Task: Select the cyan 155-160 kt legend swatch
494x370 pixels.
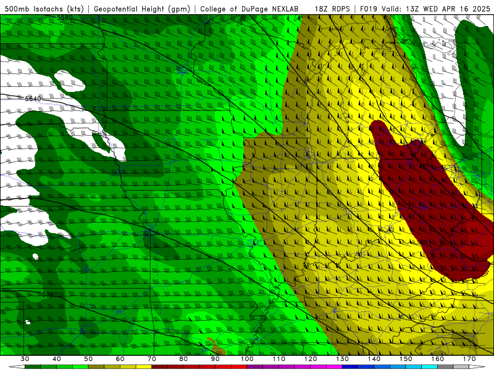Action: 429,367
